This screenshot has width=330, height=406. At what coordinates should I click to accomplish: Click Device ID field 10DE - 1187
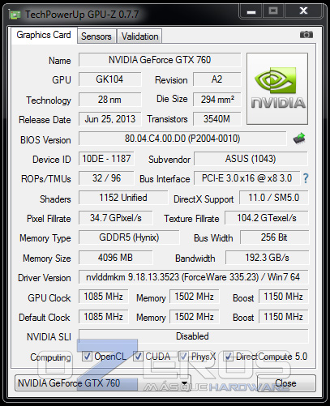[x=106, y=159]
